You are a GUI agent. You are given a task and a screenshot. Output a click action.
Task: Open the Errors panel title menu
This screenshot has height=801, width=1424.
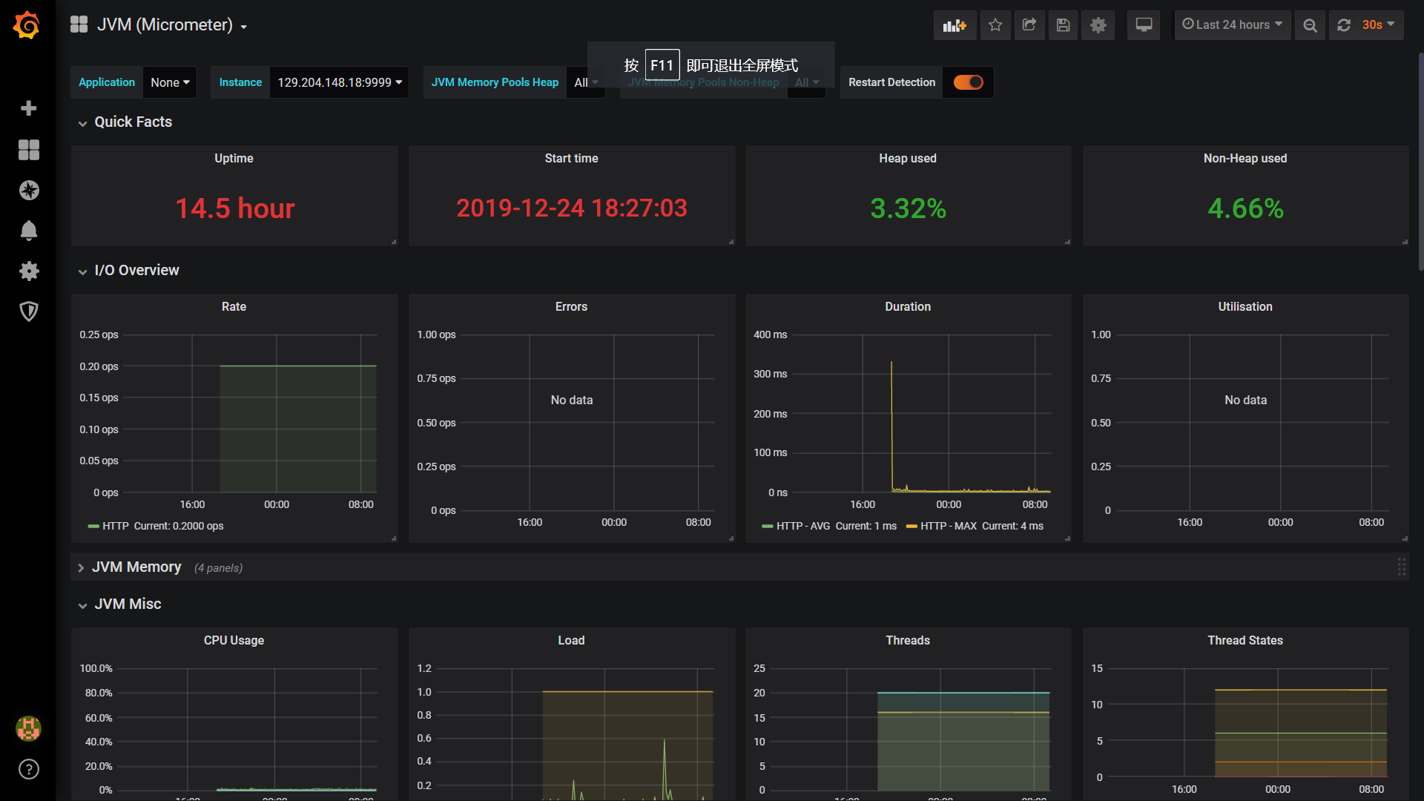click(571, 307)
